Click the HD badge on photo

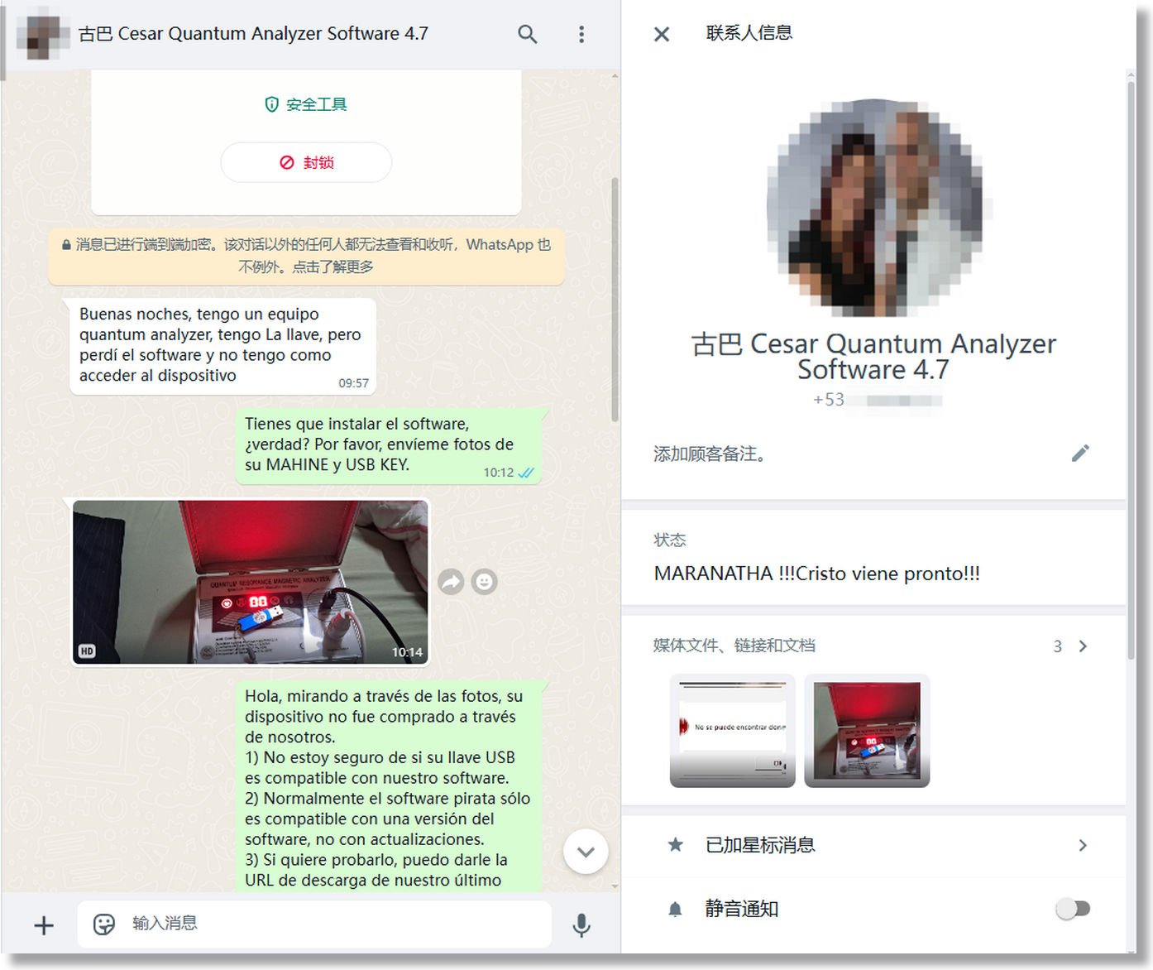pyautogui.click(x=87, y=651)
